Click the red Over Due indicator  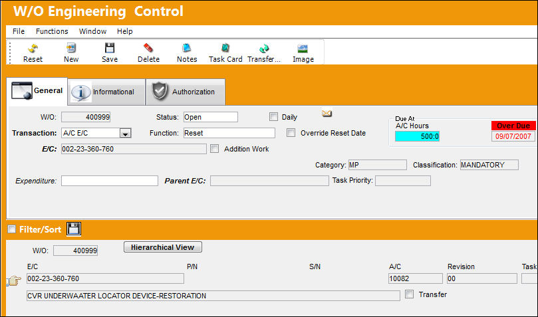pyautogui.click(x=513, y=126)
